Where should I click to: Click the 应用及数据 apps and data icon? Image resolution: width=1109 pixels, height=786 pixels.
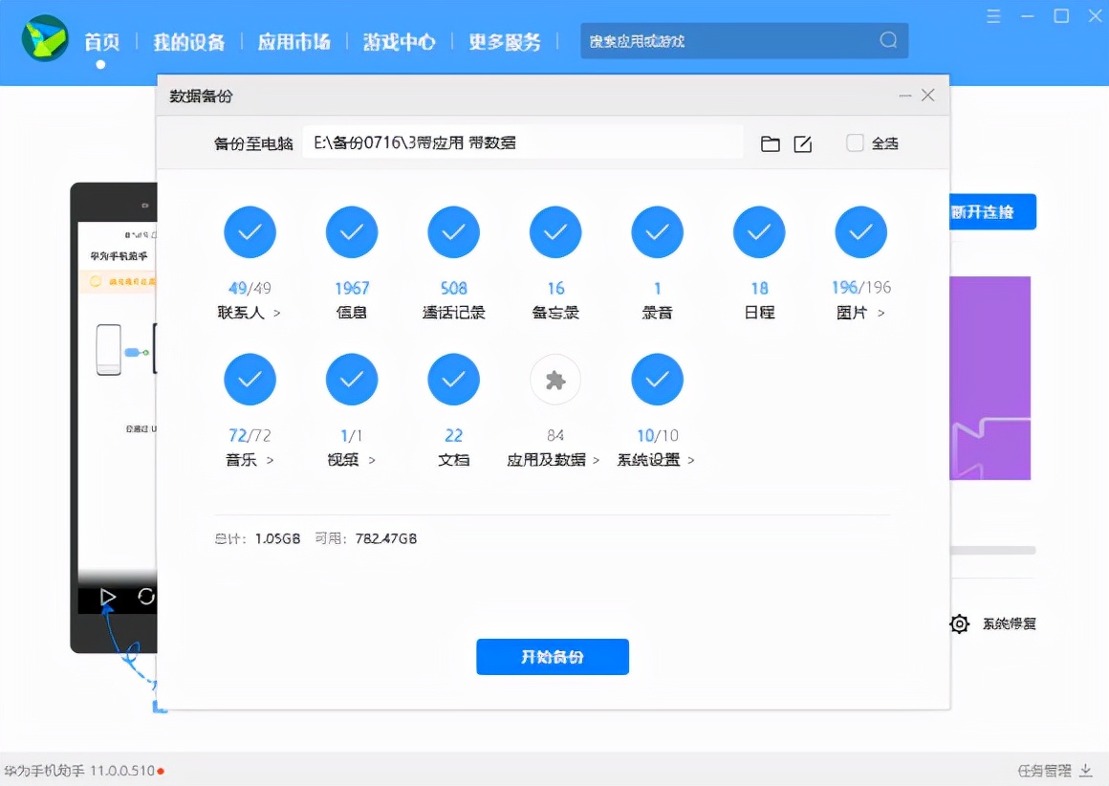554,380
